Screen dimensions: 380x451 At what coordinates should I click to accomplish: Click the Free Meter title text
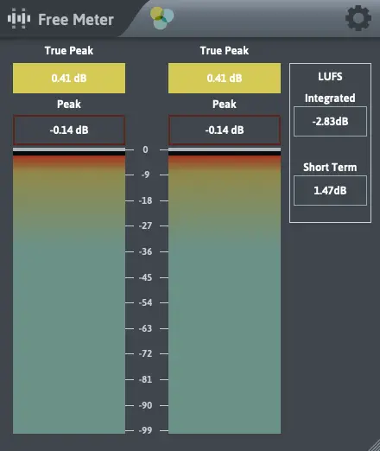point(76,20)
